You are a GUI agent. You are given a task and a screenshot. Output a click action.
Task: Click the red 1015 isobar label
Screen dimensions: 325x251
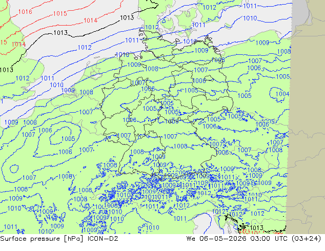tap(60, 14)
